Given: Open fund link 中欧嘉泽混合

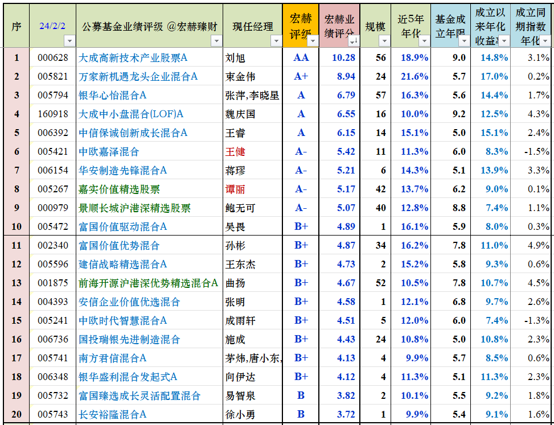Looking at the screenshot, I should tap(109, 152).
